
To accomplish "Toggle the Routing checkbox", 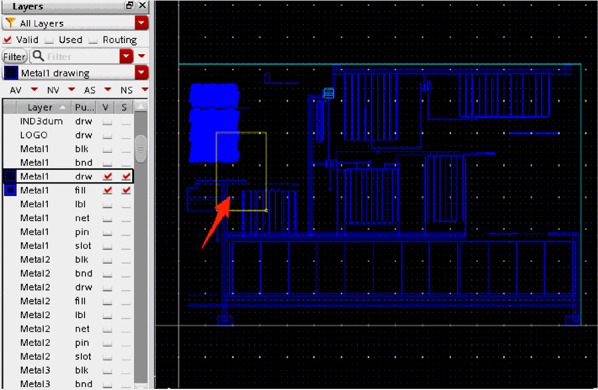I will coord(93,40).
